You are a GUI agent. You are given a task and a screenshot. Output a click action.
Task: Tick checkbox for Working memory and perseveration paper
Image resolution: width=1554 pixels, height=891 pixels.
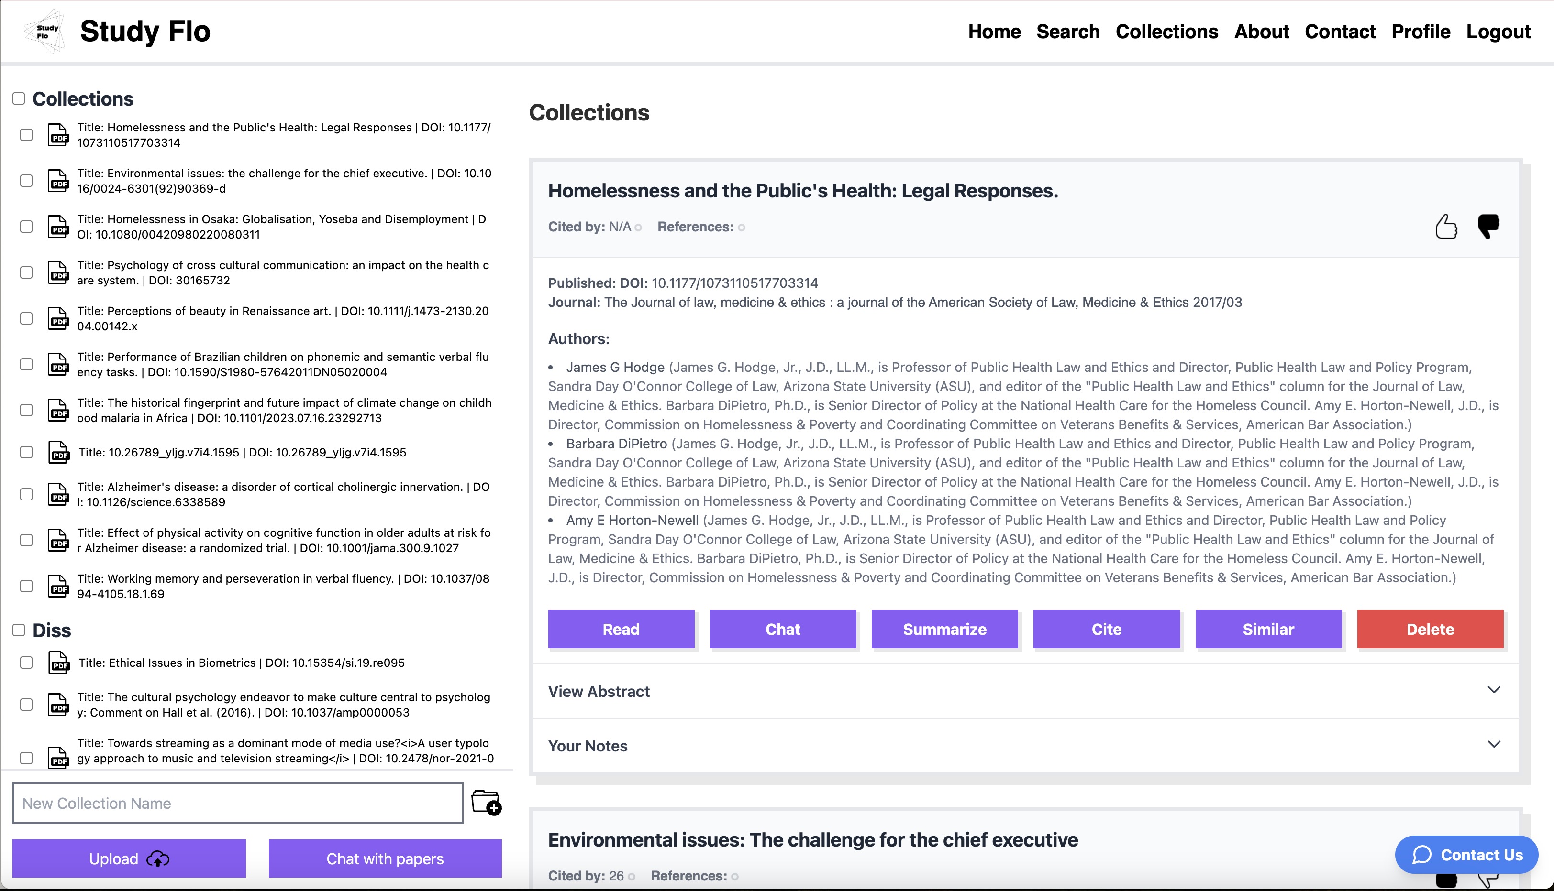tap(26, 586)
